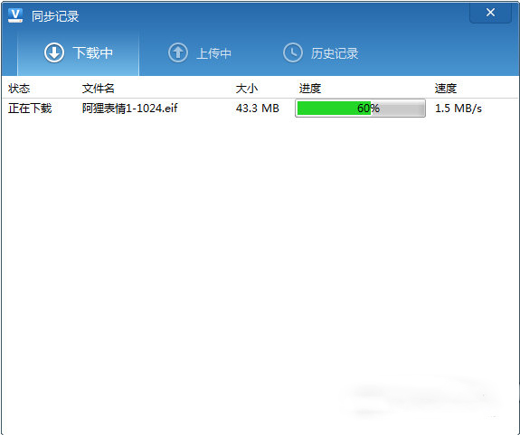This screenshot has height=435, width=520.
Task: Click the 1.5 MB/s speed value
Action: [459, 109]
